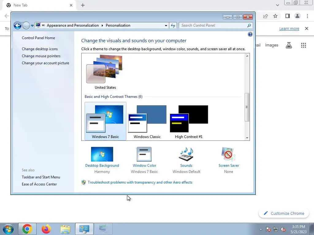Click the magnifier icon in search box
This screenshot has width=314, height=235.
click(x=249, y=25)
